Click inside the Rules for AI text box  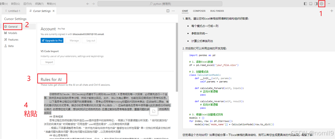[x=107, y=115]
